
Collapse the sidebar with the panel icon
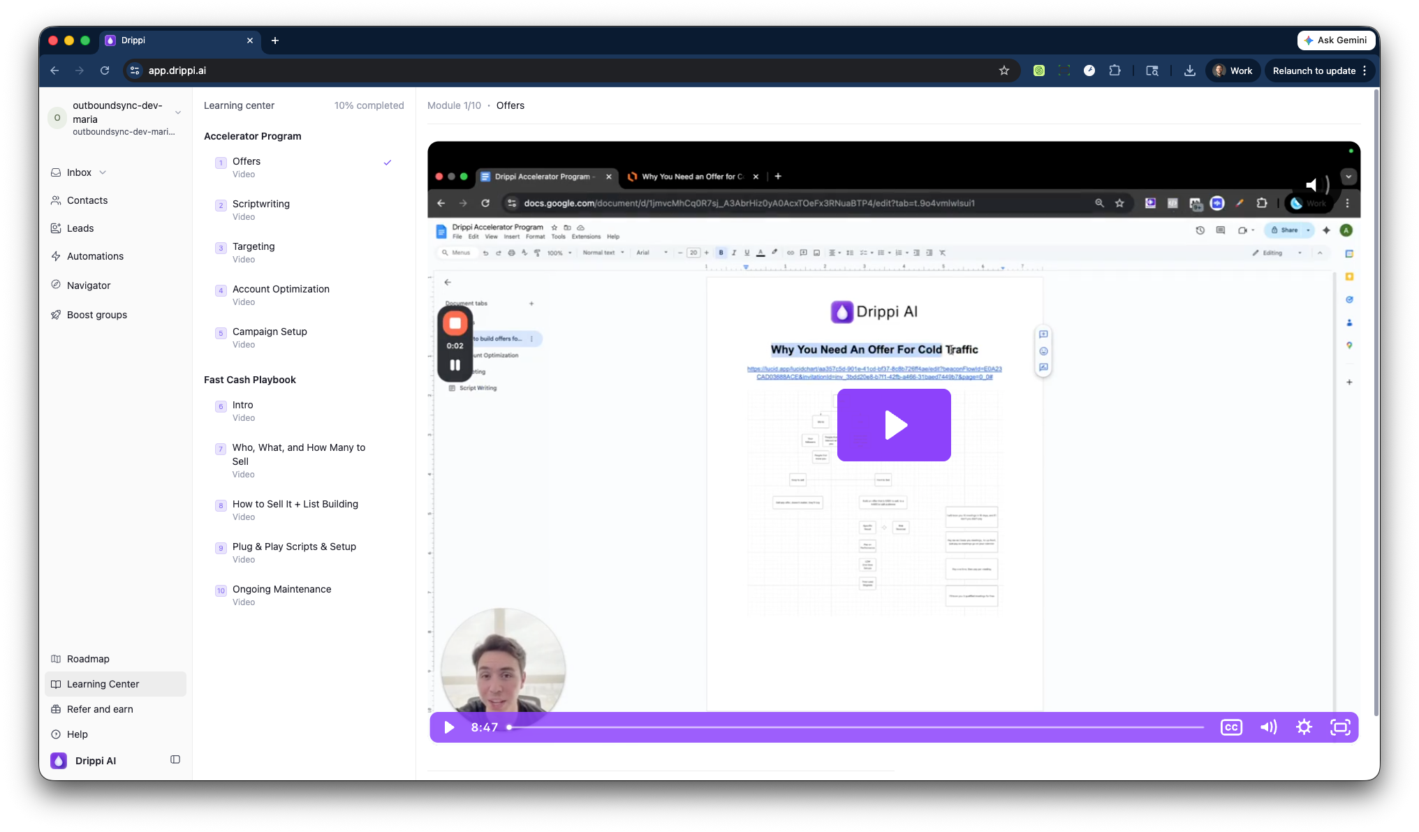coord(175,759)
